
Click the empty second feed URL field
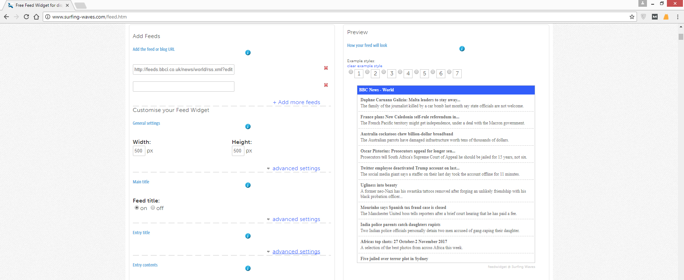(x=183, y=86)
